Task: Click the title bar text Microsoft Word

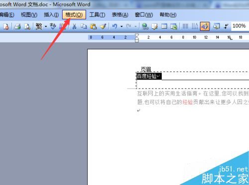Action: pyautogui.click(x=72, y=4)
